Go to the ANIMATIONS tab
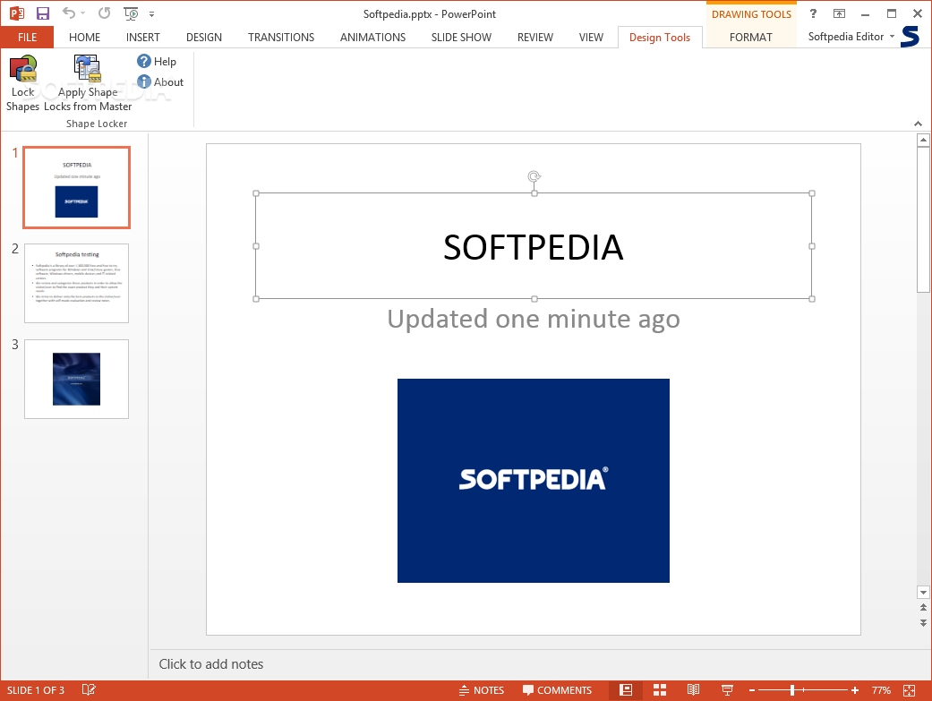This screenshot has width=932, height=701. pyautogui.click(x=372, y=37)
